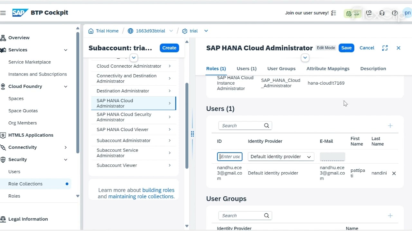
Task: Click the Create button
Action: tap(169, 48)
